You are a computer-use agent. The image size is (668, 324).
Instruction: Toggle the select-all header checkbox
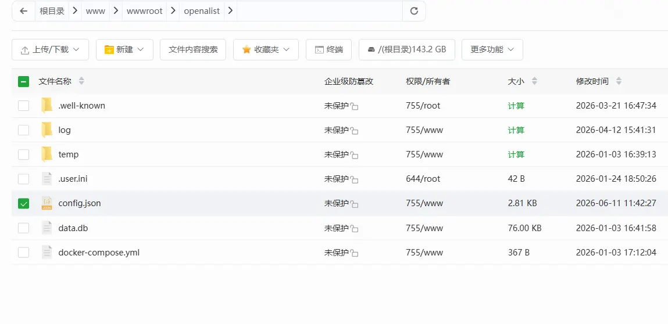23,81
